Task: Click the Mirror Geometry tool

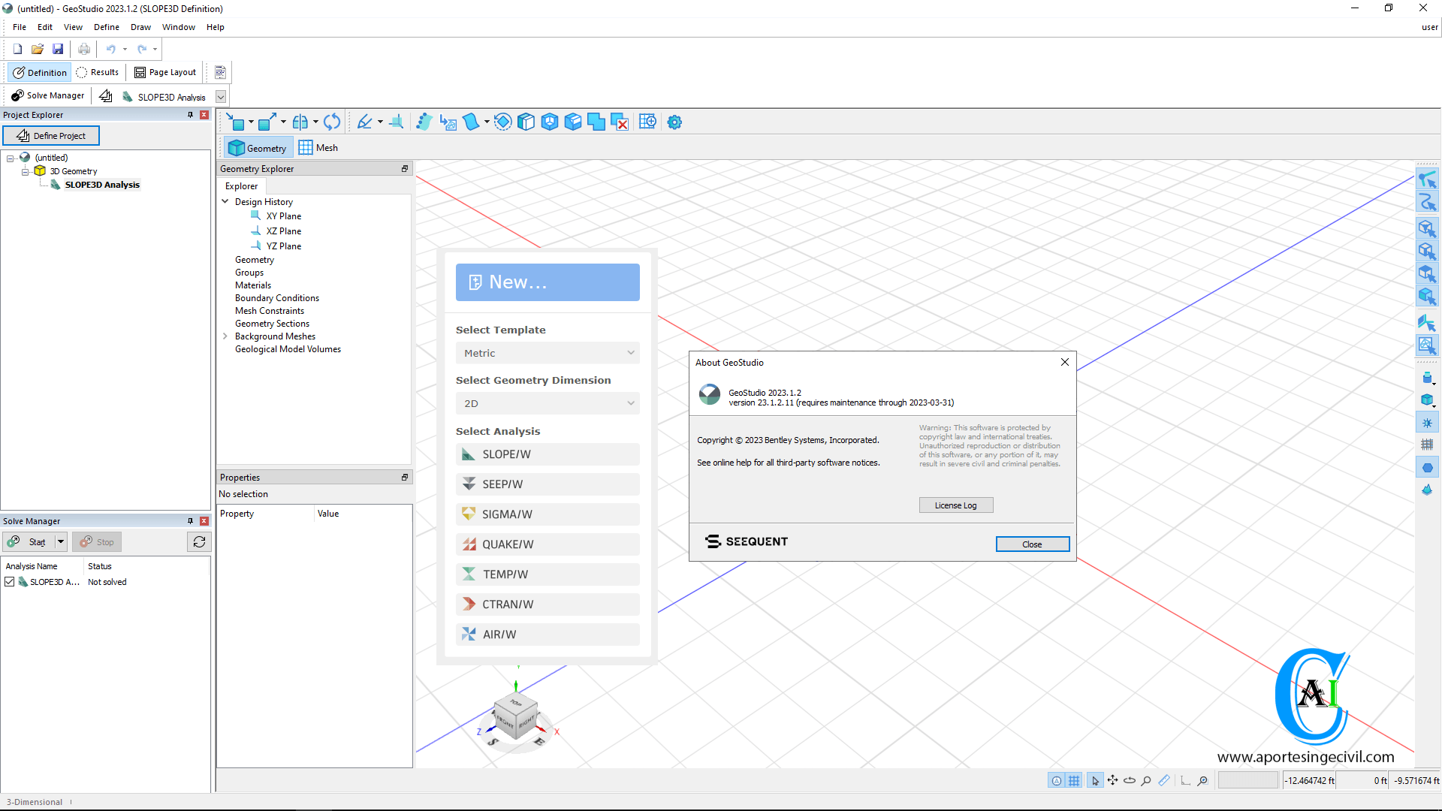Action: 300,122
